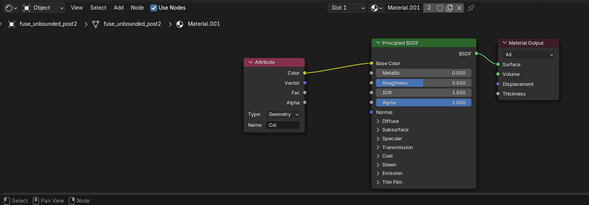
Task: Toggle the pin icon in the header
Action: pos(471,8)
